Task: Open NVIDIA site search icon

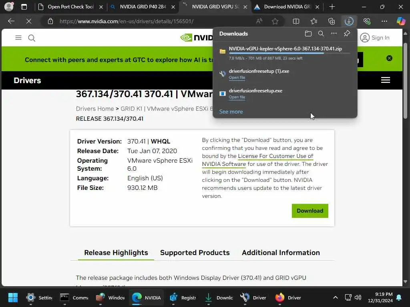Action: [x=32, y=38]
